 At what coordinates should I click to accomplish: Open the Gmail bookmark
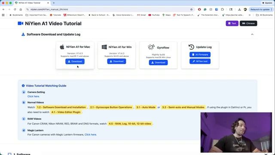(141, 15)
